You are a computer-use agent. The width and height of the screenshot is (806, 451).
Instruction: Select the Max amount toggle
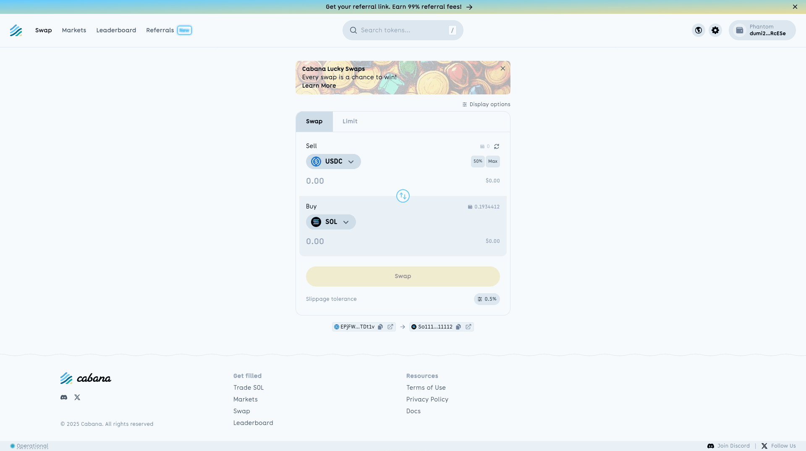(x=493, y=162)
